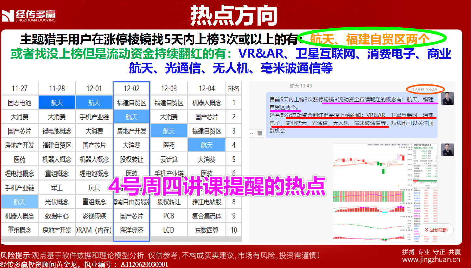Click 机器人概念 in the 11-27 column

pyautogui.click(x=19, y=216)
